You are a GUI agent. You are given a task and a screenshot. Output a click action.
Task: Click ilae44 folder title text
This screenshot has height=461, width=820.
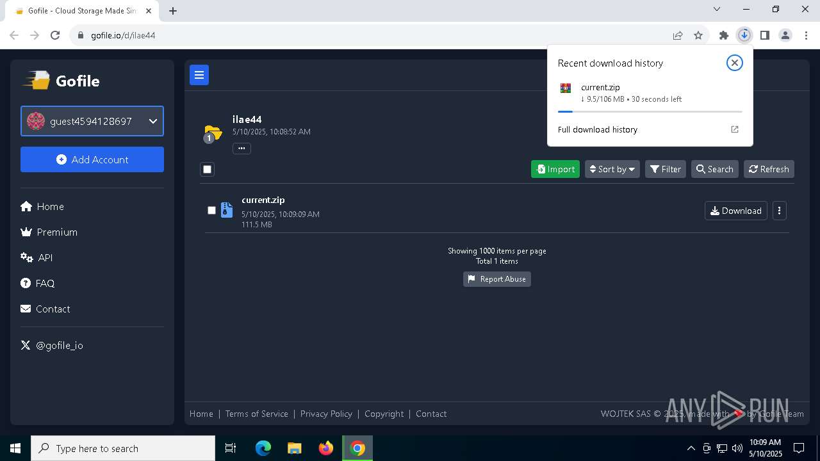tap(247, 119)
